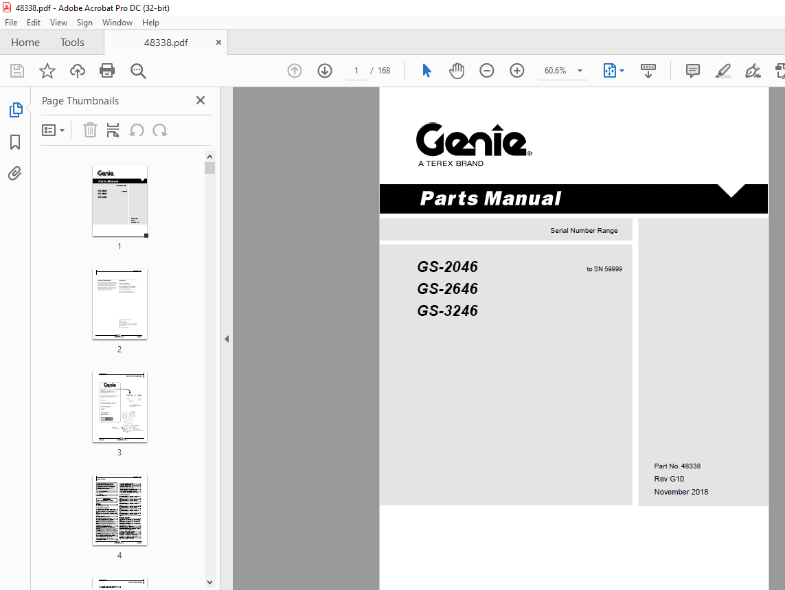785x590 pixels.
Task: Zoom in with plus icon
Action: 516,71
